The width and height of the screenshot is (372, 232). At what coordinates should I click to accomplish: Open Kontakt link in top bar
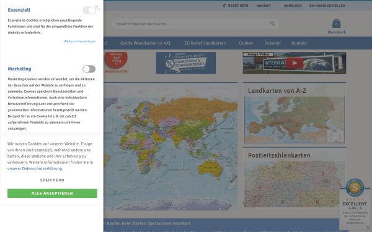click(x=264, y=6)
